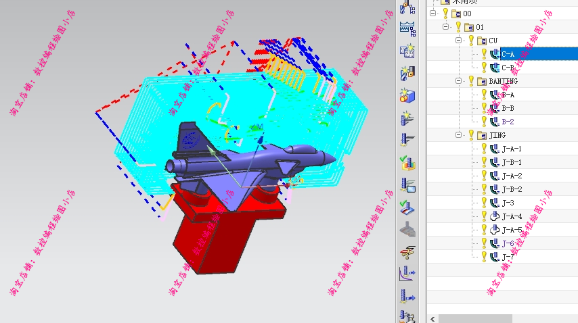
Task: Click the folder icon of program 00
Action: tap(456, 14)
